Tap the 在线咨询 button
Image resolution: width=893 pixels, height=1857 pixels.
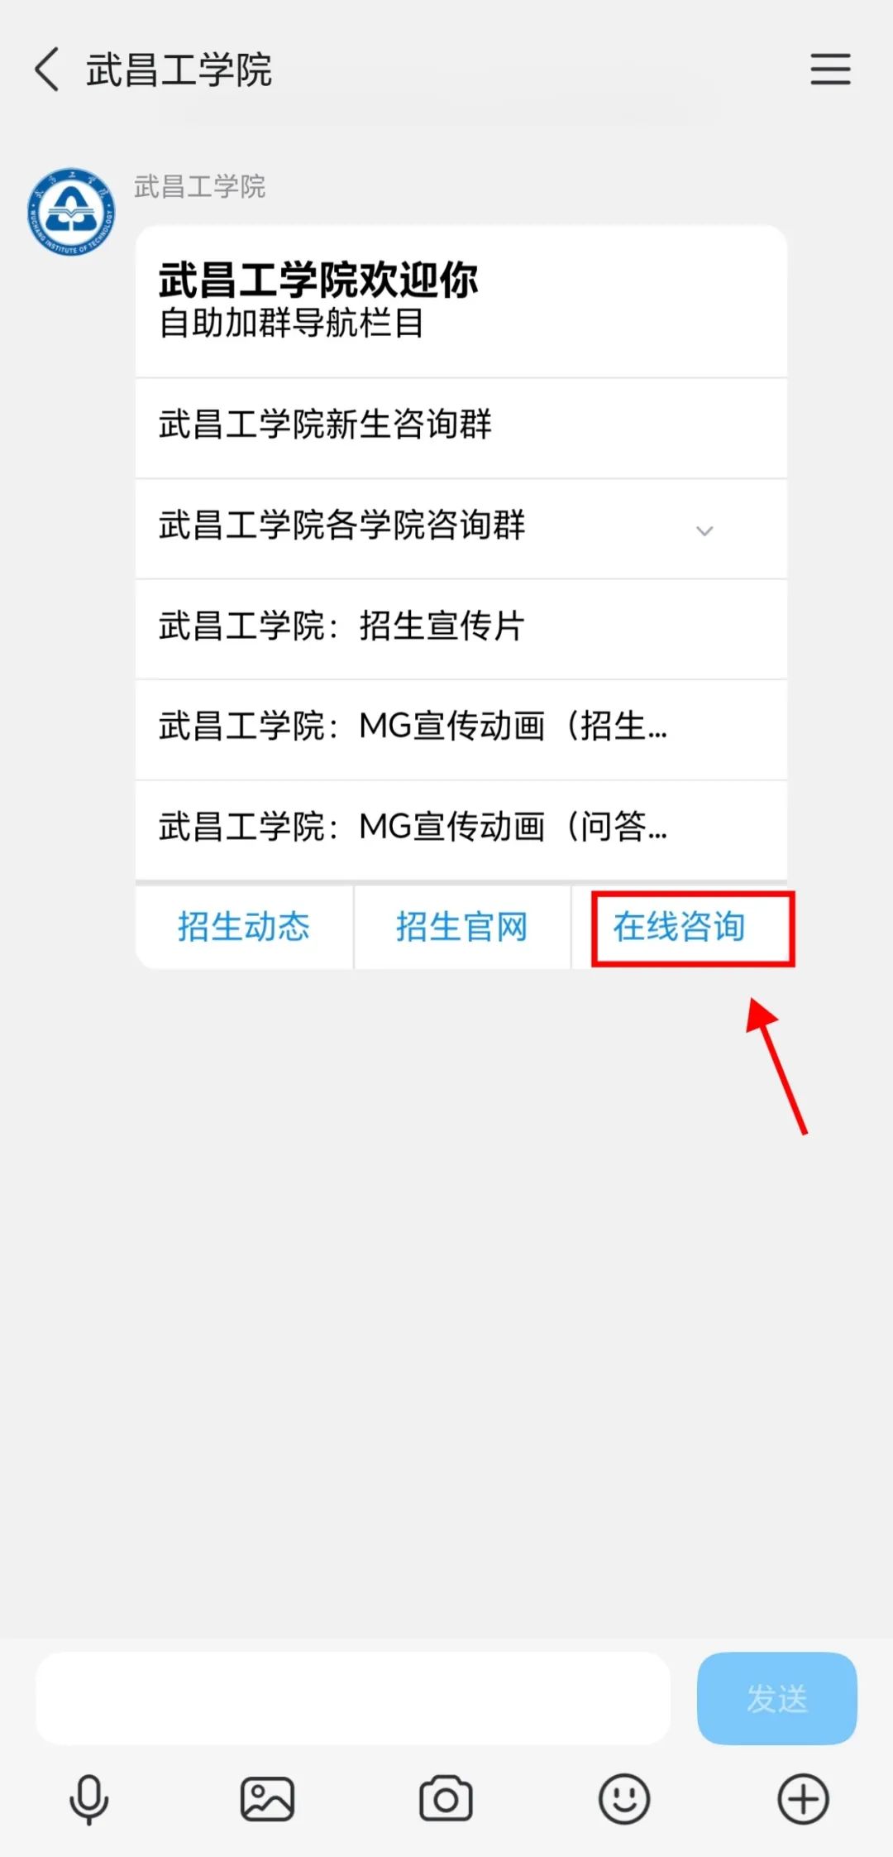(680, 927)
